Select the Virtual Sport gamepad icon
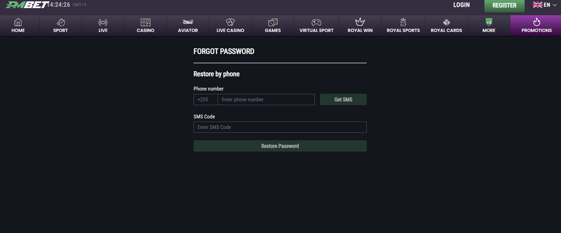 (x=316, y=22)
